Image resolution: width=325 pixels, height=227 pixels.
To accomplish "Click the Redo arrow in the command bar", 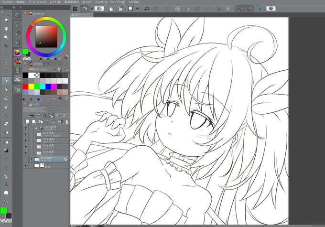I will pos(156,9).
